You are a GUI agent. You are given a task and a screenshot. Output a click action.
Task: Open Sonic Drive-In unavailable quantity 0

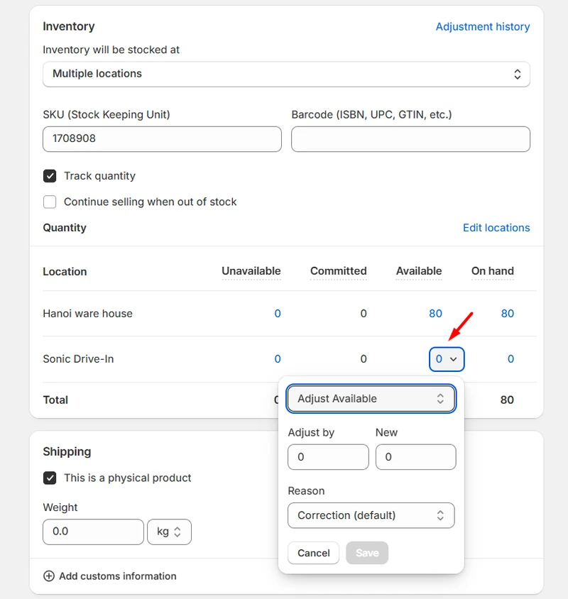[278, 359]
